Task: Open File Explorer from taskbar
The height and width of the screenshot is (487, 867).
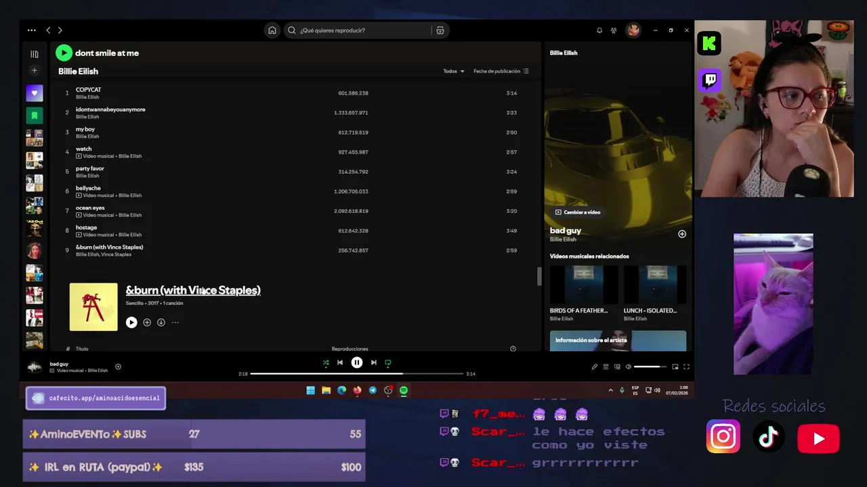Action: pyautogui.click(x=326, y=390)
